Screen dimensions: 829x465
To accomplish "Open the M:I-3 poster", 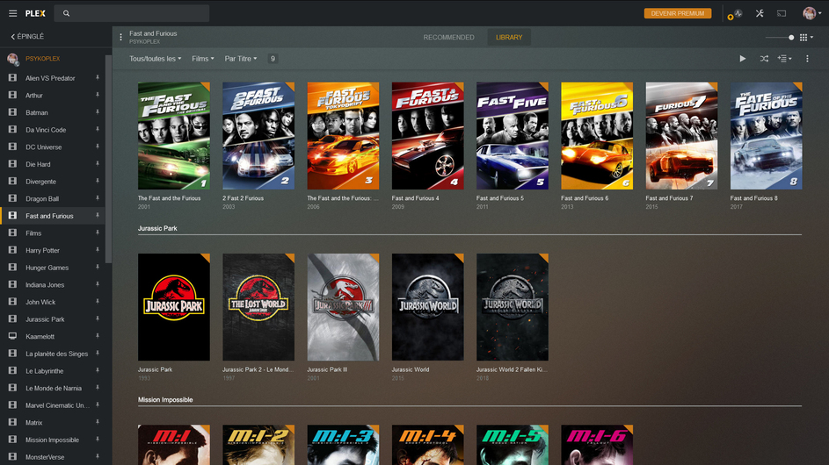I will [343, 445].
